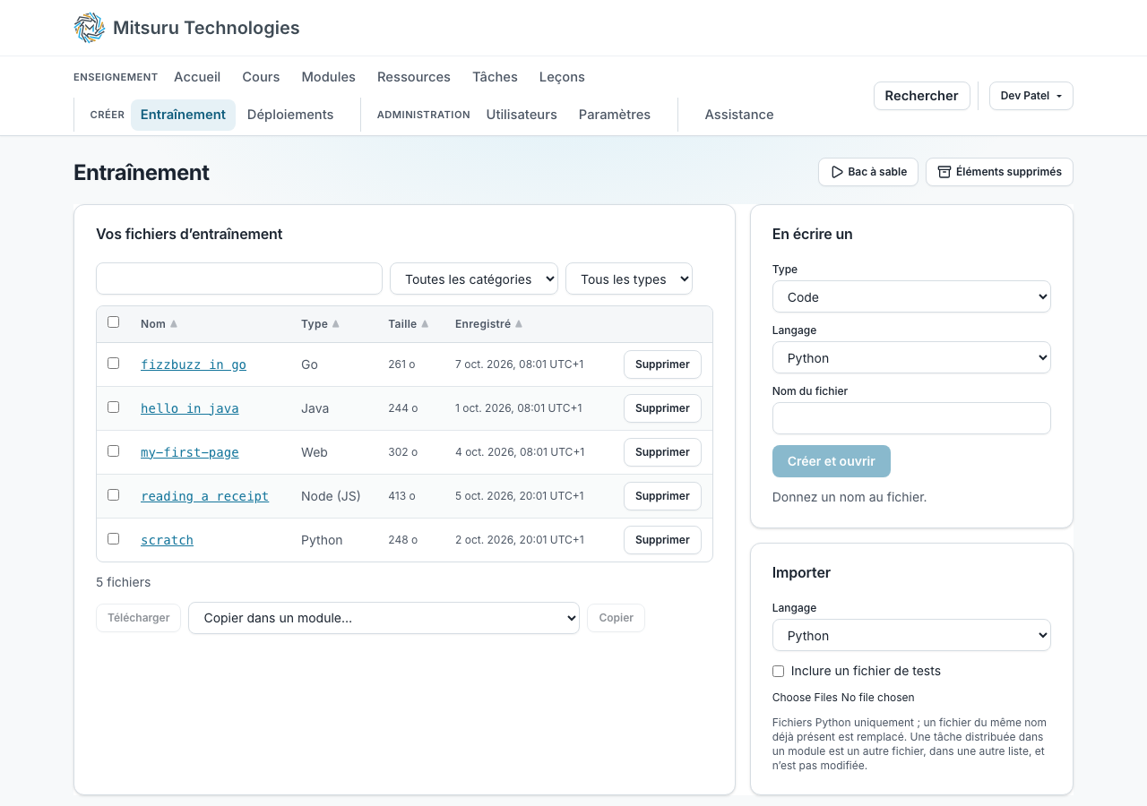This screenshot has width=1147, height=806.
Task: Delete the scratch file with Supprimer
Action: pyautogui.click(x=662, y=540)
